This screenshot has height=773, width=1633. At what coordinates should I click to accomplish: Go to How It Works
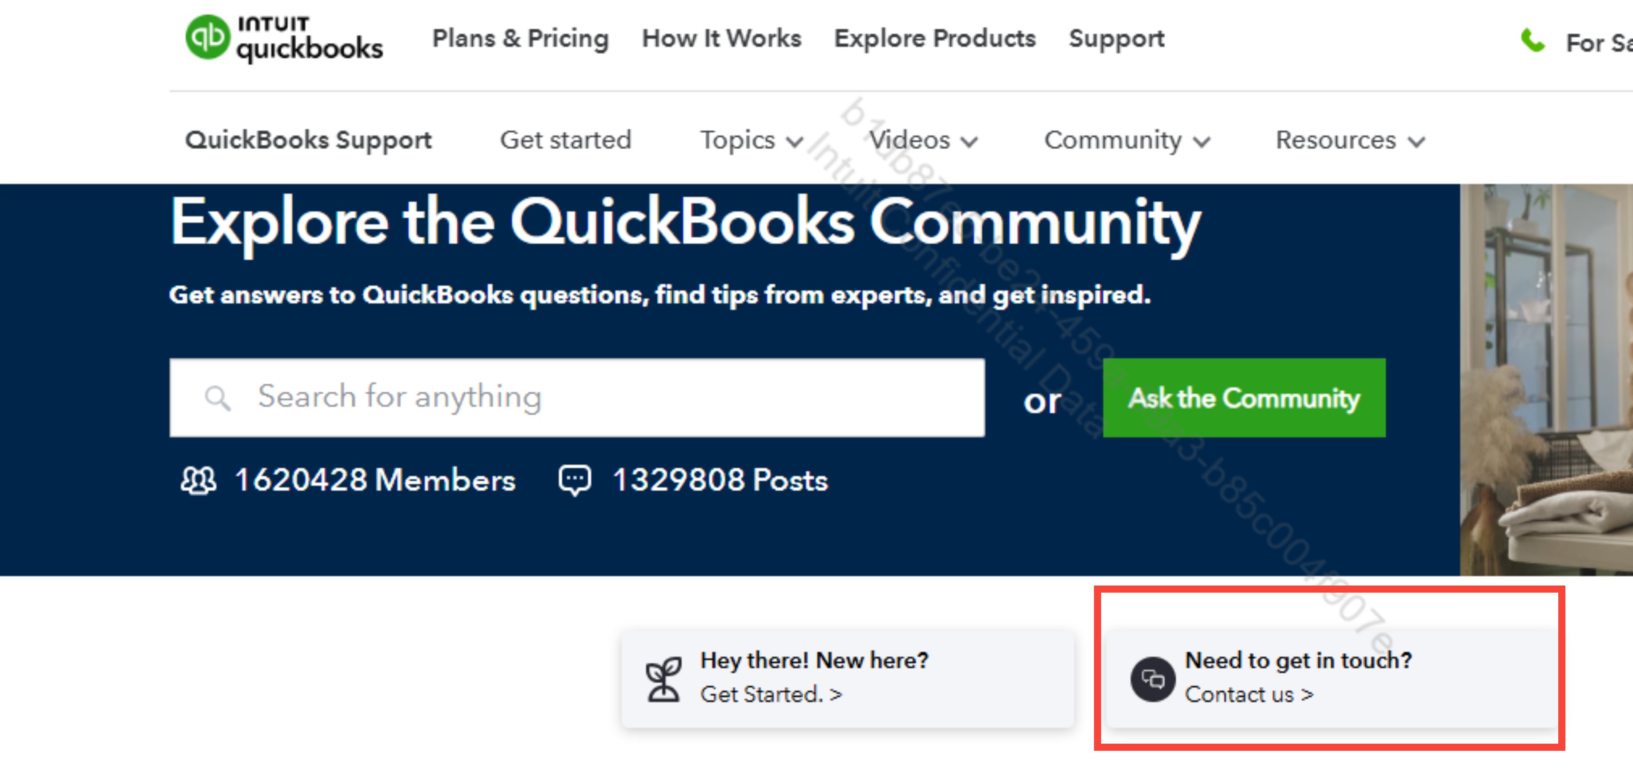click(721, 39)
